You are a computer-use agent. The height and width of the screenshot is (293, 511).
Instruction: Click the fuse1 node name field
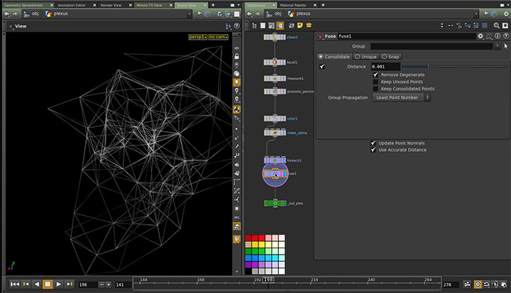pos(407,36)
